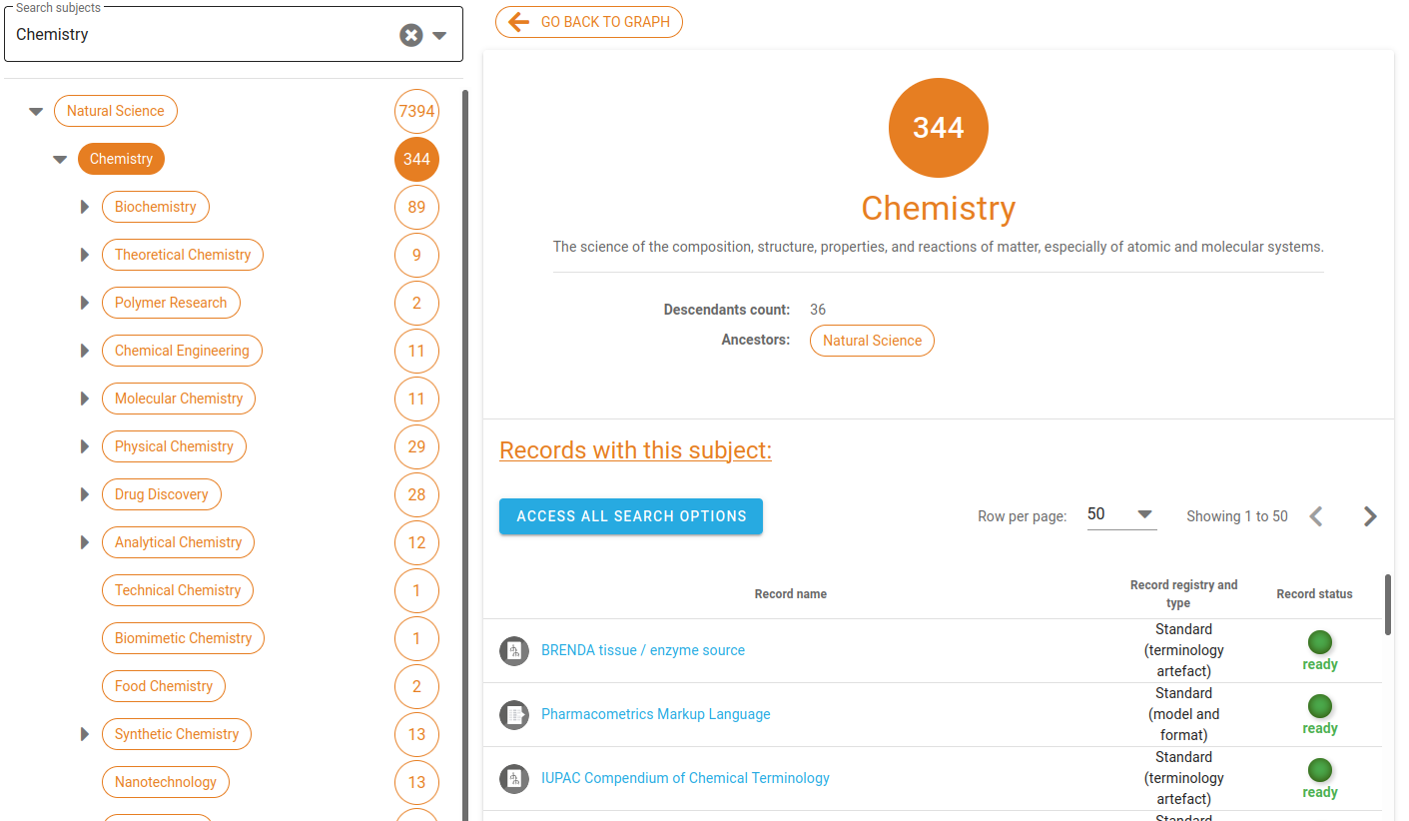Select the Technical Chemistry subject
Viewport: 1409px width, 821px height.
click(178, 590)
